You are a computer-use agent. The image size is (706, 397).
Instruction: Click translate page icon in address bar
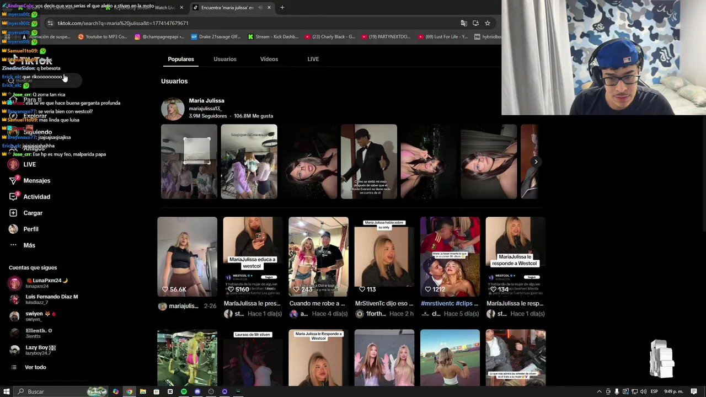(x=464, y=23)
